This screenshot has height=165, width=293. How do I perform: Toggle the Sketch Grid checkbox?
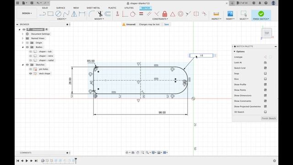point(266,68)
